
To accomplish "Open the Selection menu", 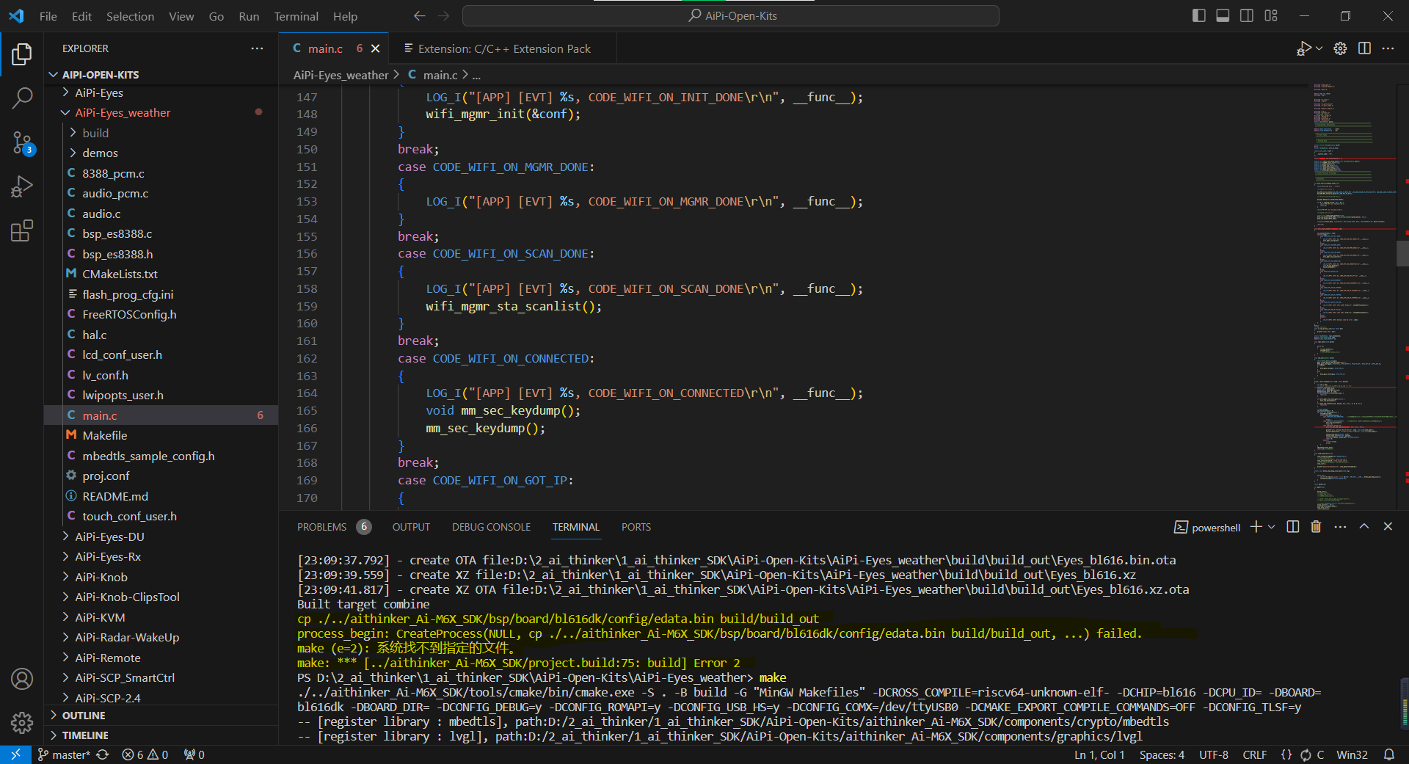I will coord(130,16).
